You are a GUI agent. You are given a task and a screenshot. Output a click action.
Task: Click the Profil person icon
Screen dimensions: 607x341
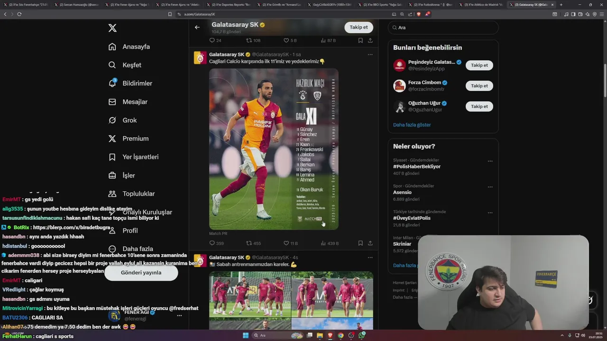click(x=112, y=231)
